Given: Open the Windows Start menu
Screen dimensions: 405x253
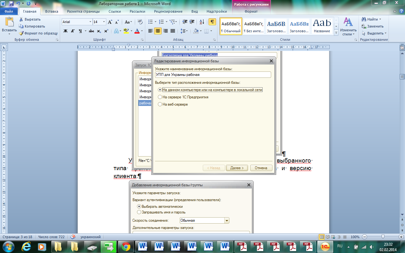Looking at the screenshot, I should pos(8,246).
